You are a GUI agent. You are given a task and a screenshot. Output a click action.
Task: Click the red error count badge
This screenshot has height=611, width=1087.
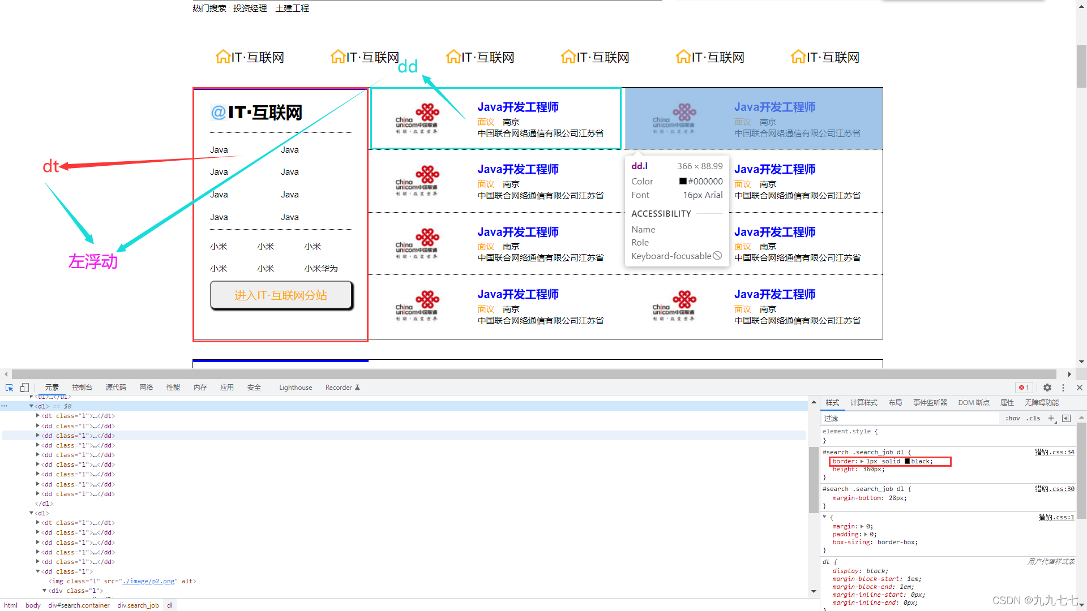tap(1024, 388)
